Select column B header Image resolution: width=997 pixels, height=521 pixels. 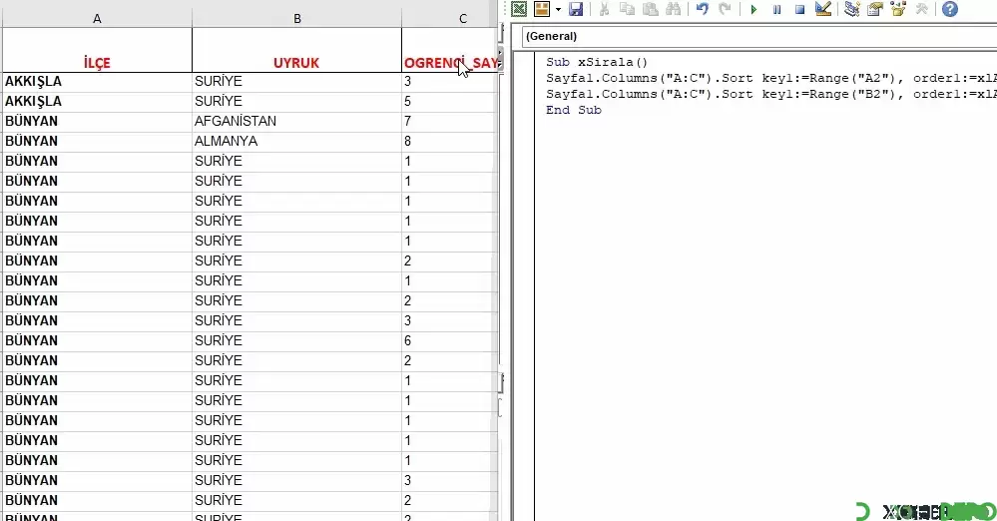[x=297, y=18]
